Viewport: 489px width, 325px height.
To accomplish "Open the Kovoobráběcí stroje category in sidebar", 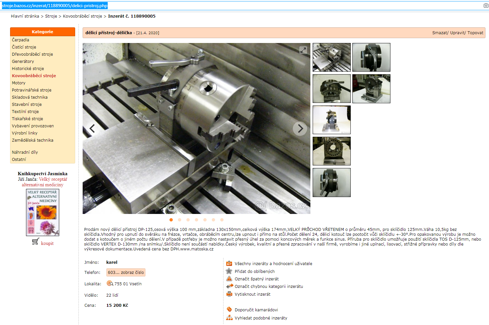I will (34, 76).
